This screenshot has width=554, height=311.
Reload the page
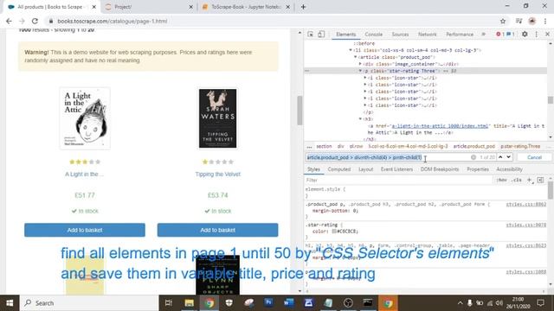click(35, 21)
